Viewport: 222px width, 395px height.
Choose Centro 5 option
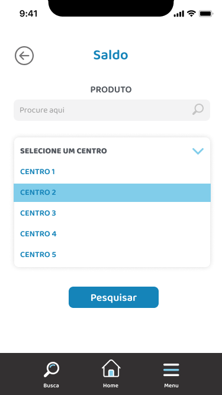pos(112,255)
